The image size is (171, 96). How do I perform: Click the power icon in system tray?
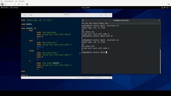click(167, 8)
